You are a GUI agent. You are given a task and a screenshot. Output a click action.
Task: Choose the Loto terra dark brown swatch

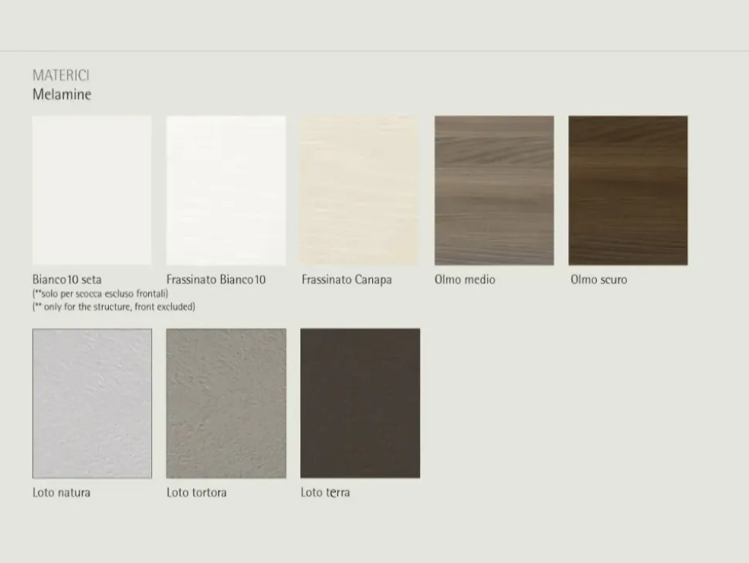(x=360, y=403)
